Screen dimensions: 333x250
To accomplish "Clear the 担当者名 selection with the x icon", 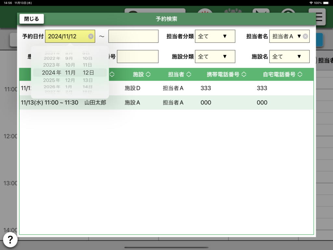I will pos(305,36).
